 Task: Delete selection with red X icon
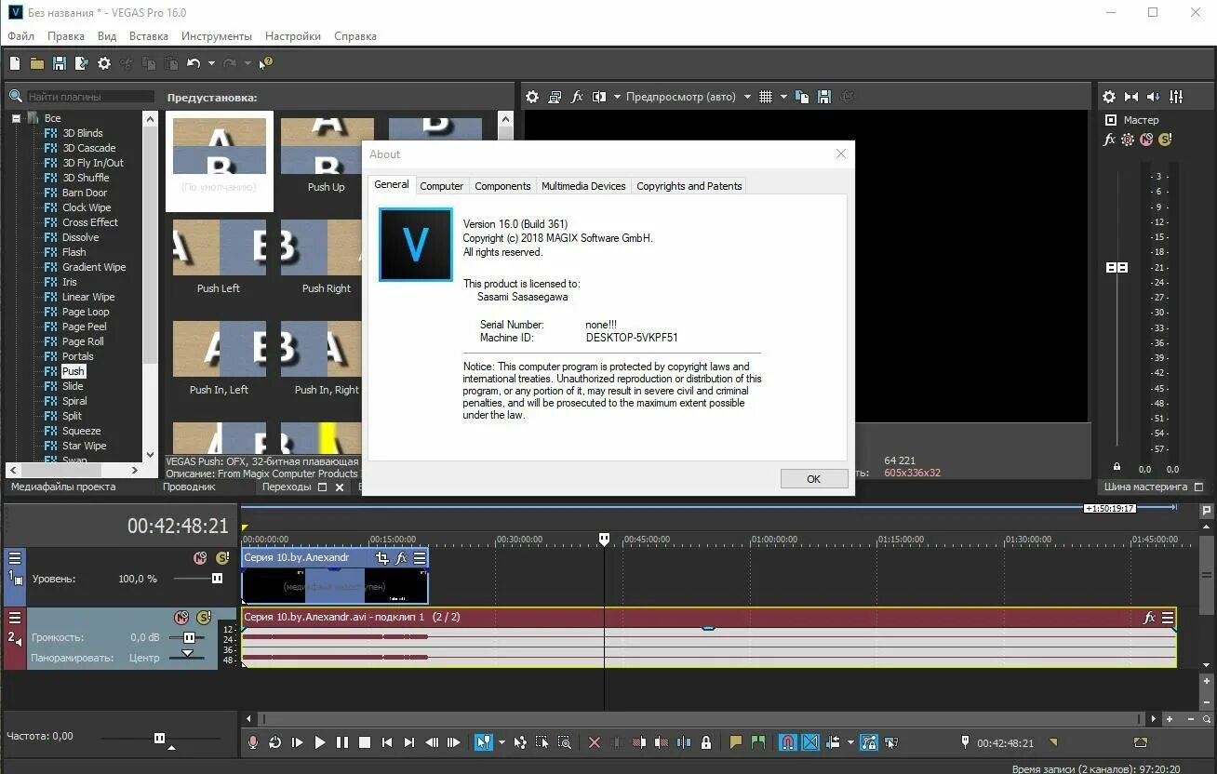595,742
